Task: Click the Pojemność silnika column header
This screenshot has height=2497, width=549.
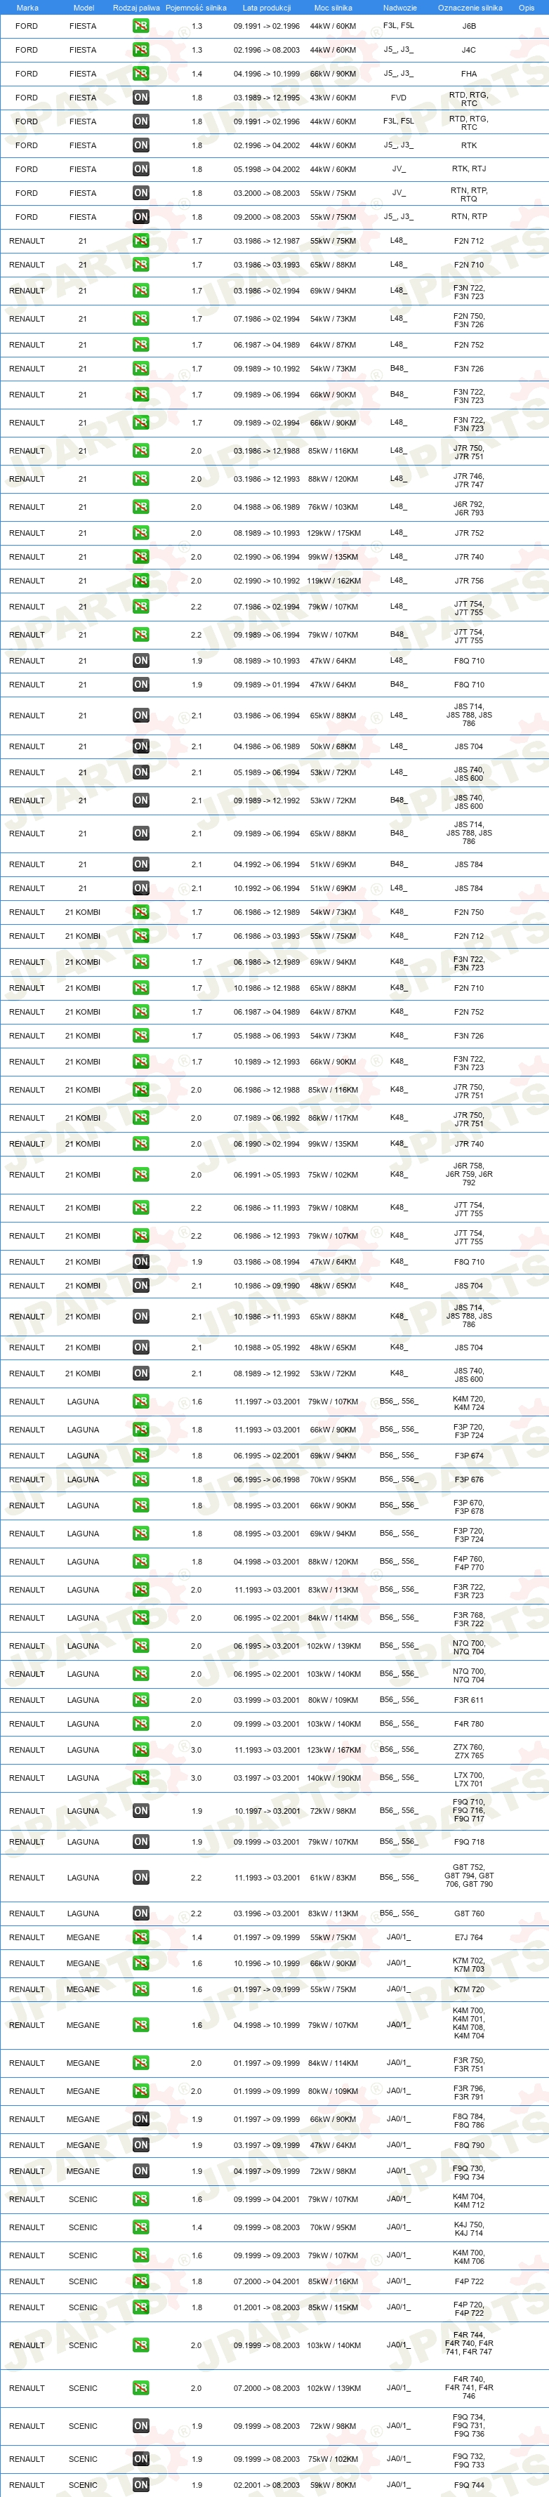Action: (196, 8)
